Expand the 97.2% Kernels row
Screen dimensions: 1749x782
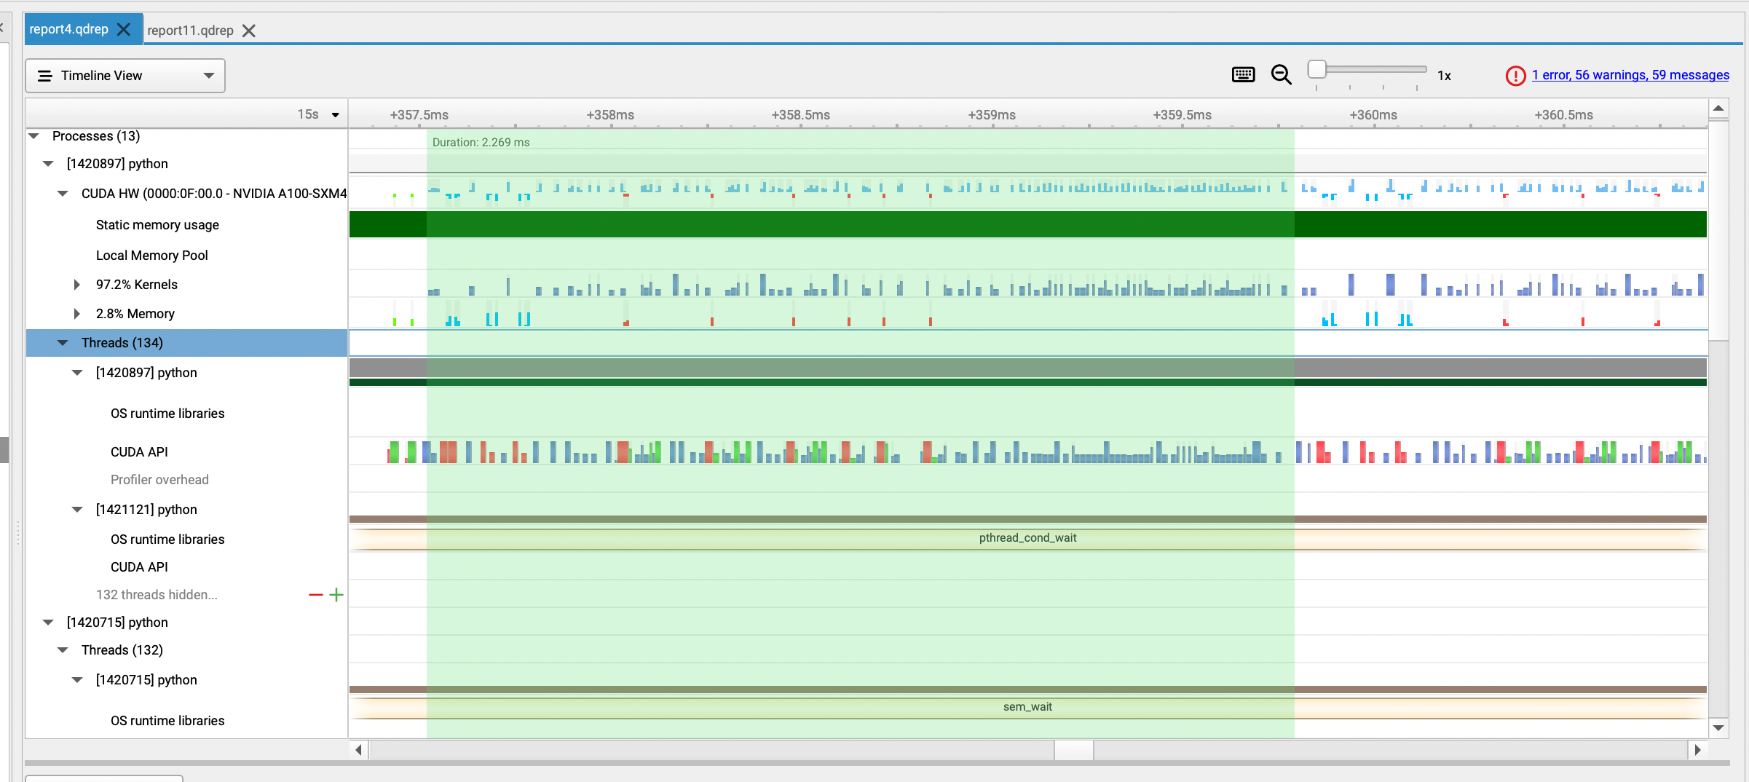(77, 285)
